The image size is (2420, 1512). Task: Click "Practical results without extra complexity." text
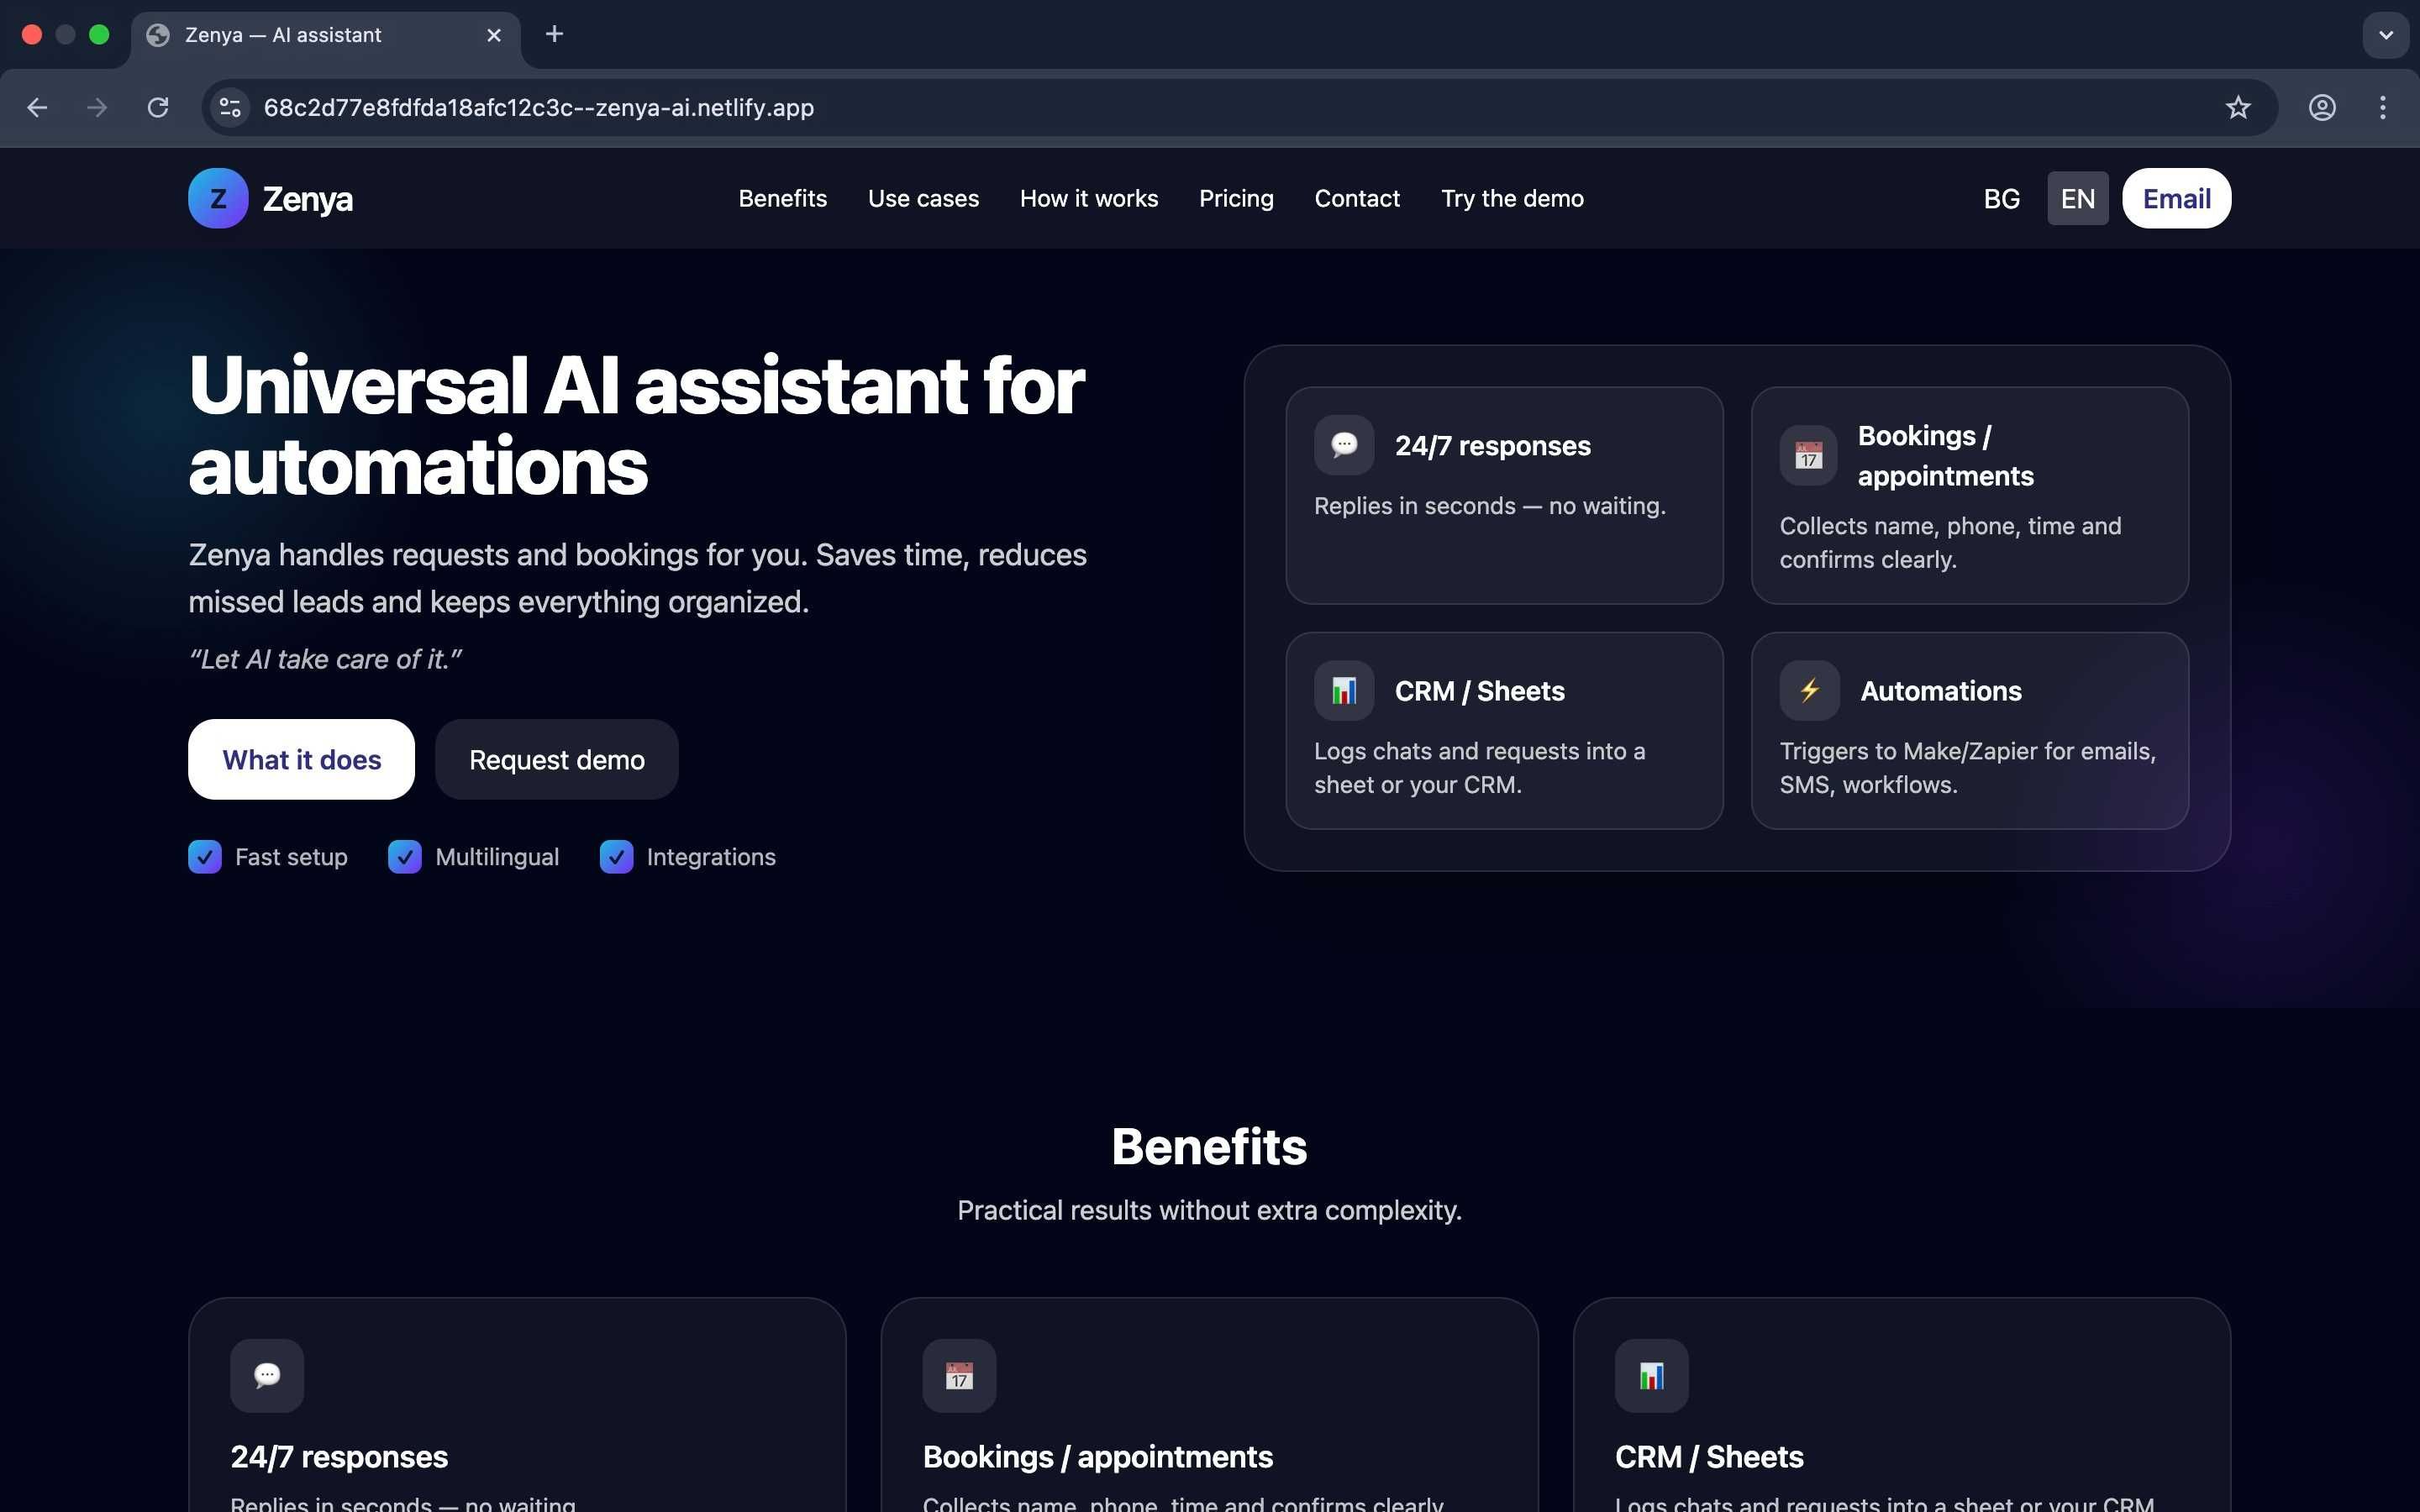click(x=1209, y=1210)
